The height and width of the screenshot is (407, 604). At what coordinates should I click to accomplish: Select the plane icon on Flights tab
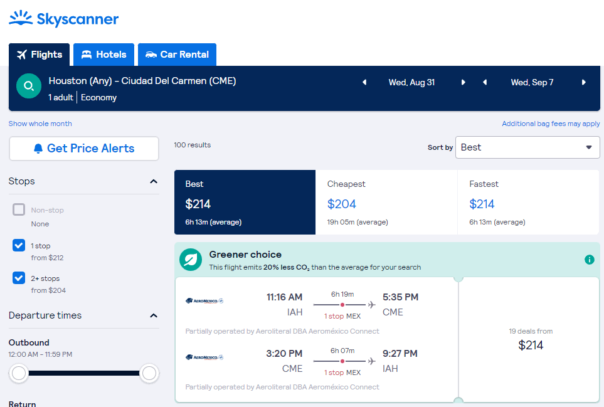point(22,54)
